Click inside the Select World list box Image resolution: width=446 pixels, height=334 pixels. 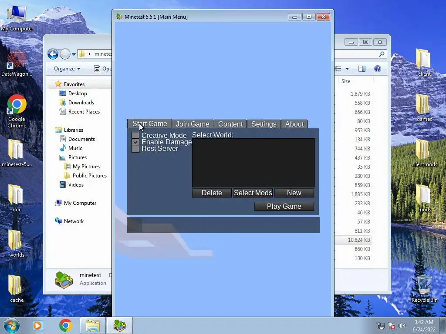pyautogui.click(x=253, y=163)
